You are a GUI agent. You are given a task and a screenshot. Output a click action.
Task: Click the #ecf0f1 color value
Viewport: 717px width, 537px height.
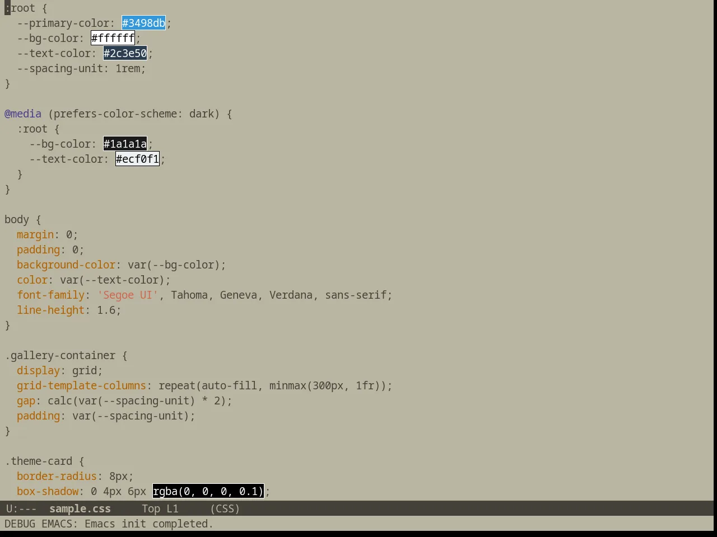[137, 159]
